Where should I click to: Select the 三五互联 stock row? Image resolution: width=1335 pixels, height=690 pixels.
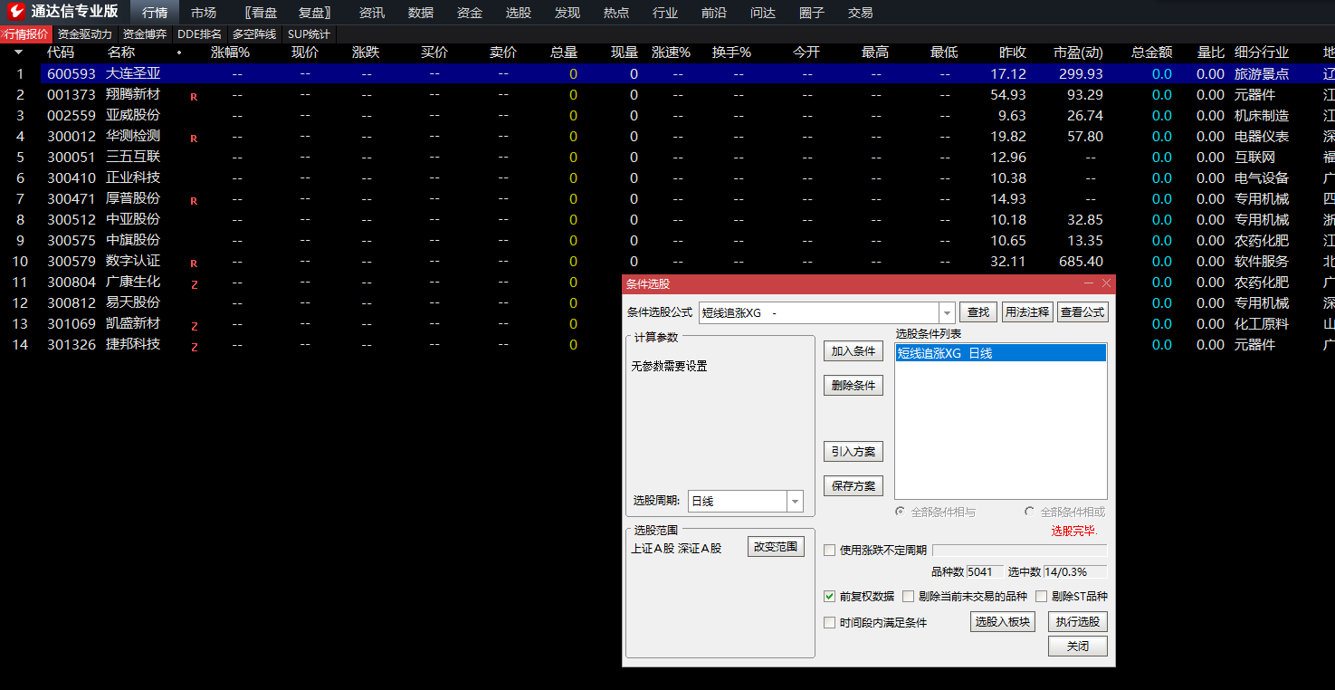(x=667, y=158)
